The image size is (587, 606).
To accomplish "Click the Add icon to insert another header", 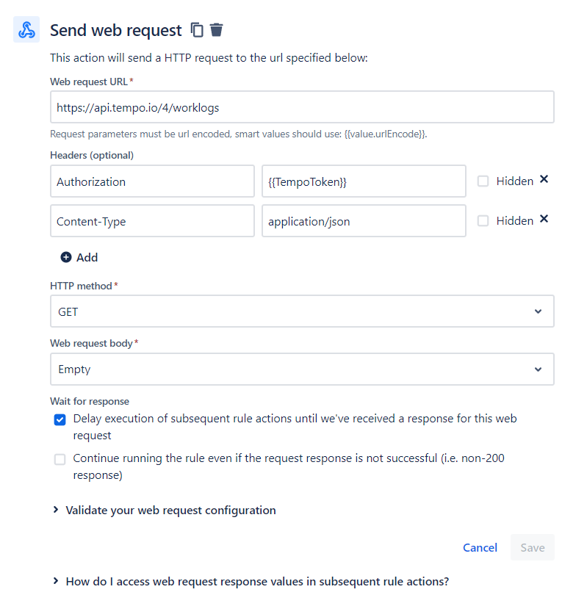I will 66,257.
